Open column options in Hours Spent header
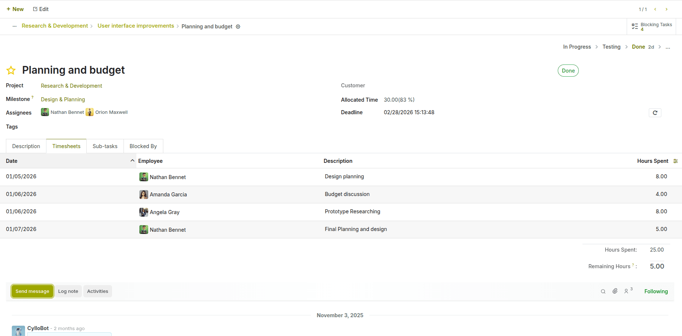Viewport: 682px width, 336px height. 675,161
